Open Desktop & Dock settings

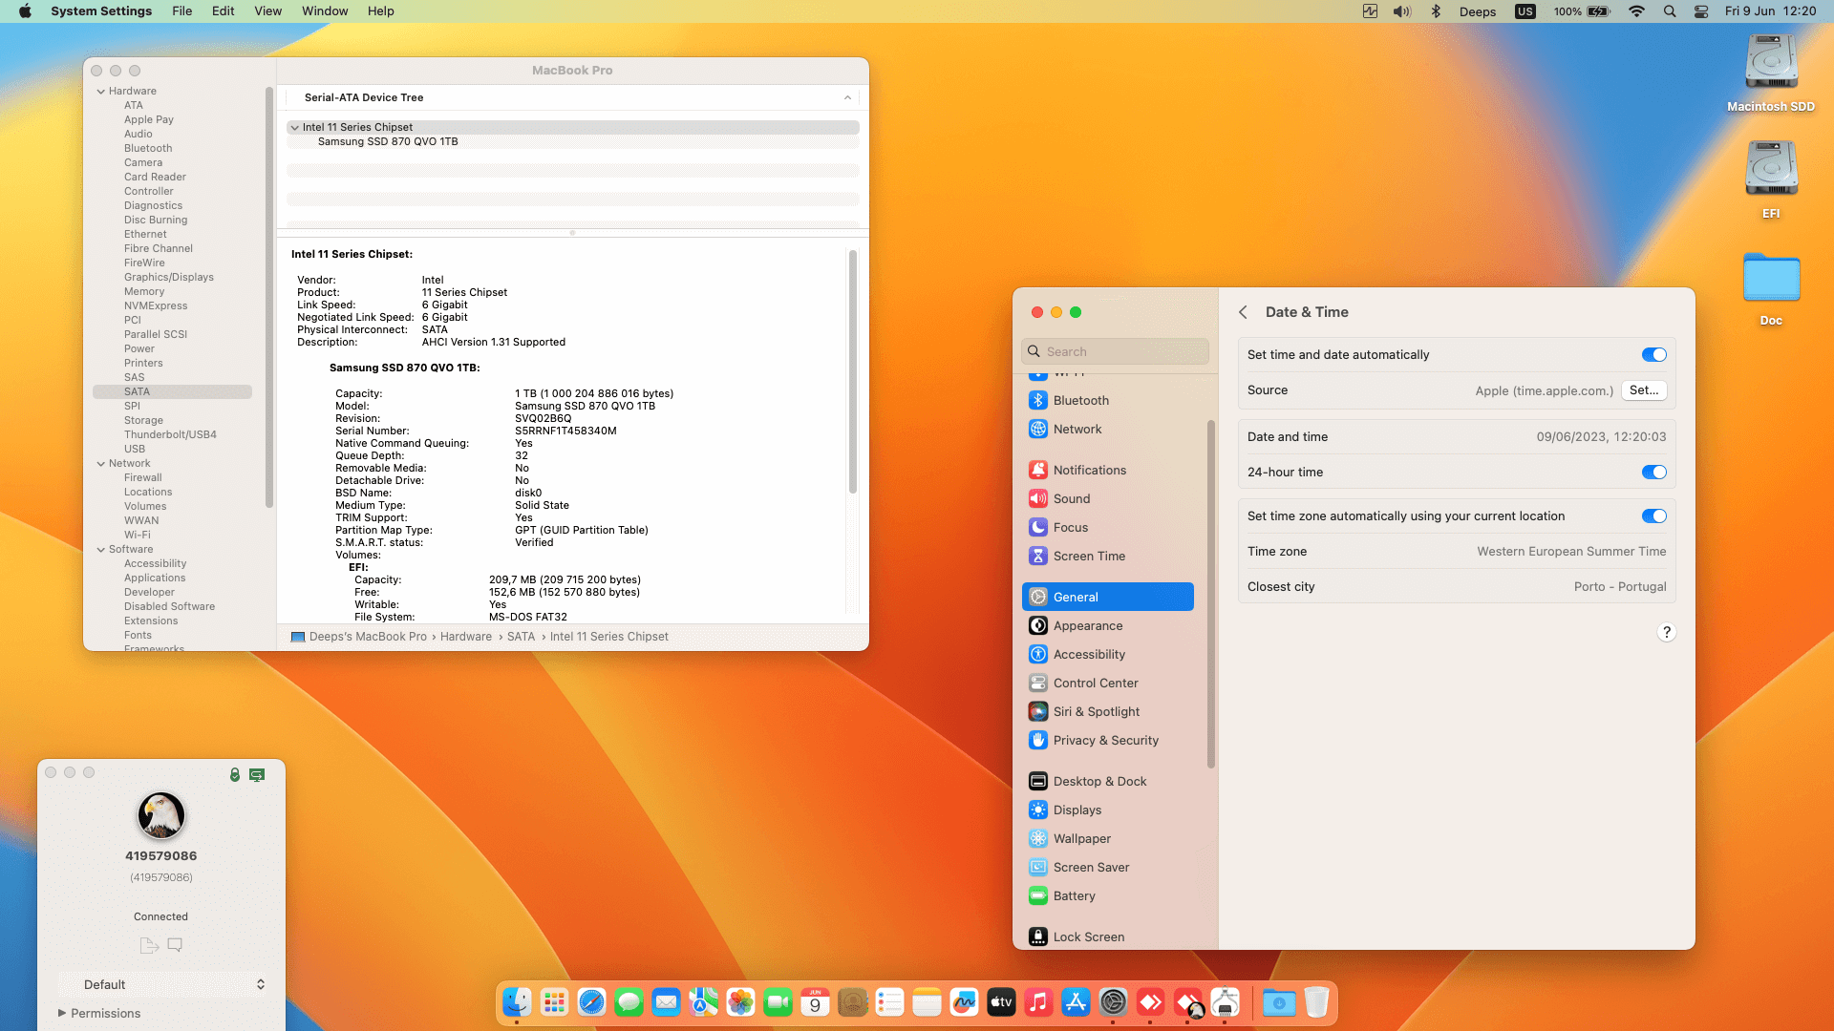(x=1099, y=781)
